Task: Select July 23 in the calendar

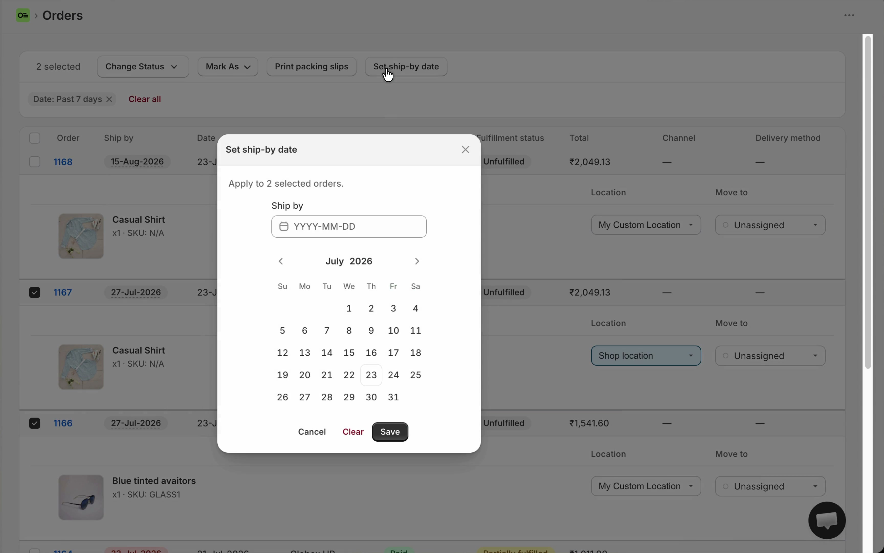Action: point(371,375)
